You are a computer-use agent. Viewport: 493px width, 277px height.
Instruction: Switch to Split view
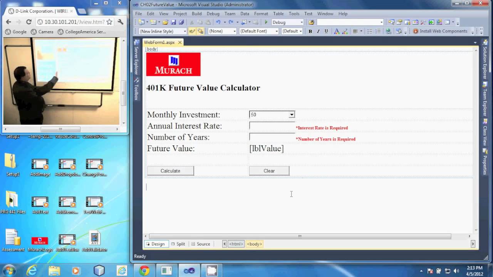(178, 244)
